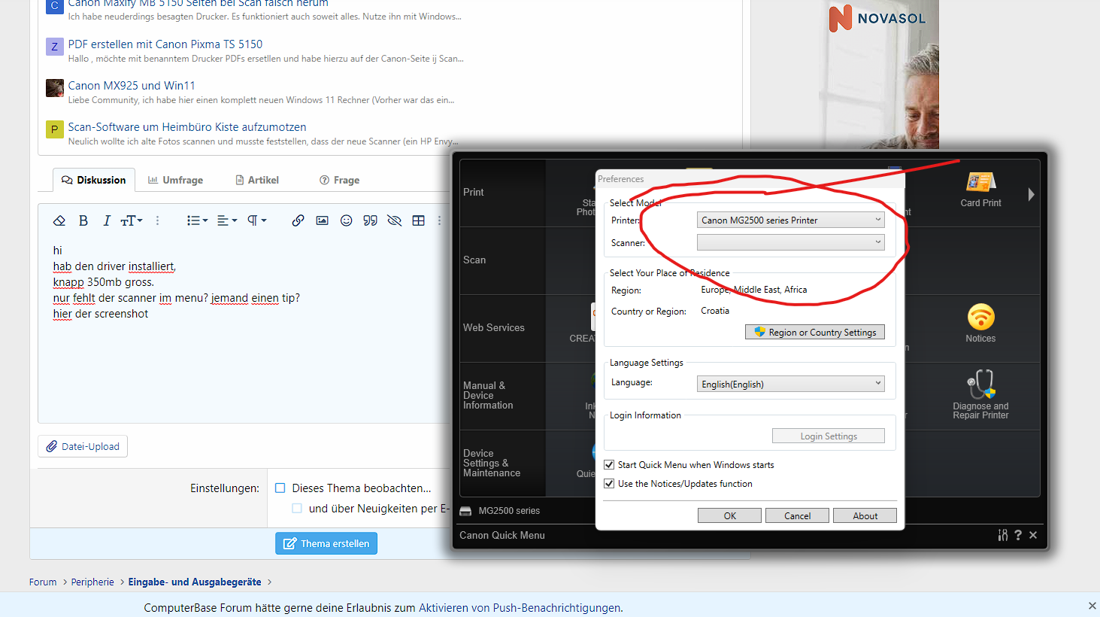Expand more insert options (dots after table icon)
The image size is (1100, 617).
pos(439,220)
